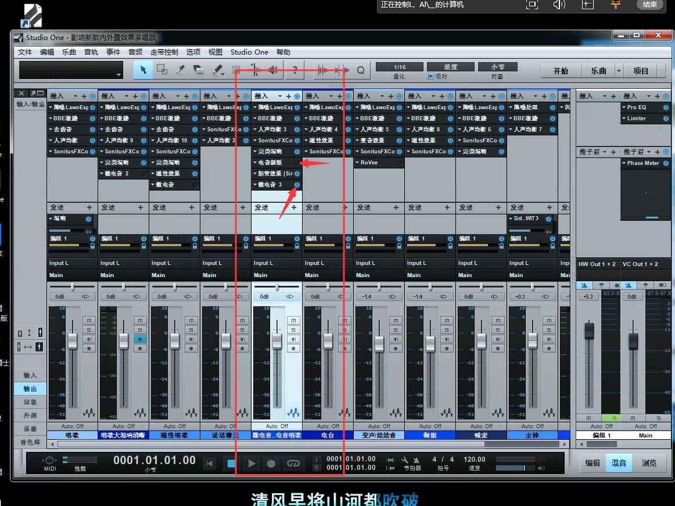Open the 1/16 quantize value dropdown

pyautogui.click(x=400, y=67)
